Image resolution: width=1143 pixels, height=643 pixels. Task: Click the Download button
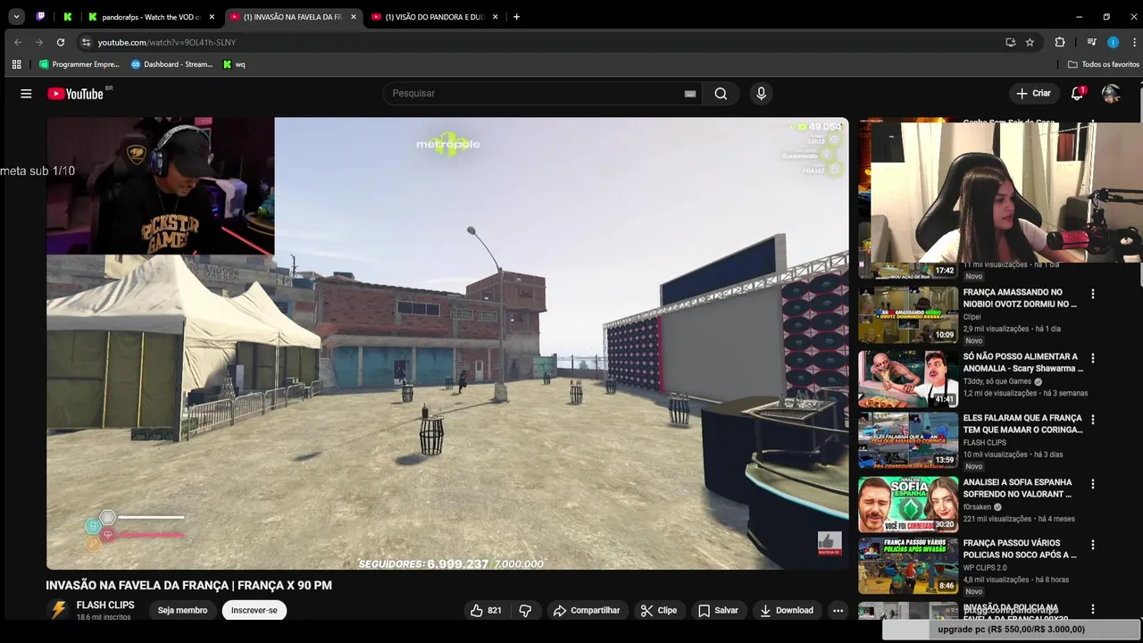[x=787, y=611]
